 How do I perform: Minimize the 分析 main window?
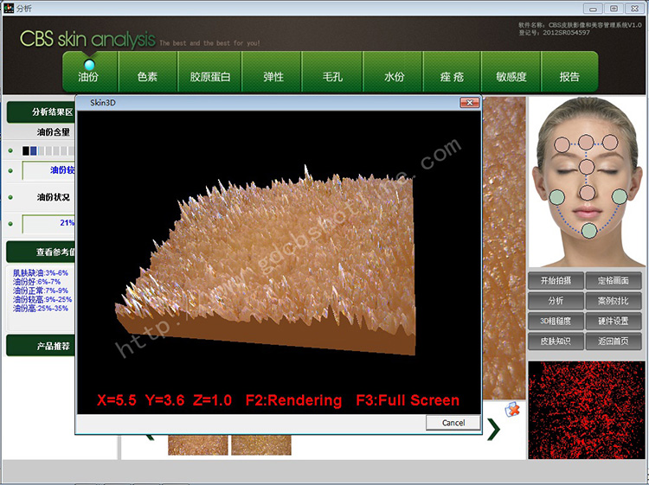tap(593, 9)
